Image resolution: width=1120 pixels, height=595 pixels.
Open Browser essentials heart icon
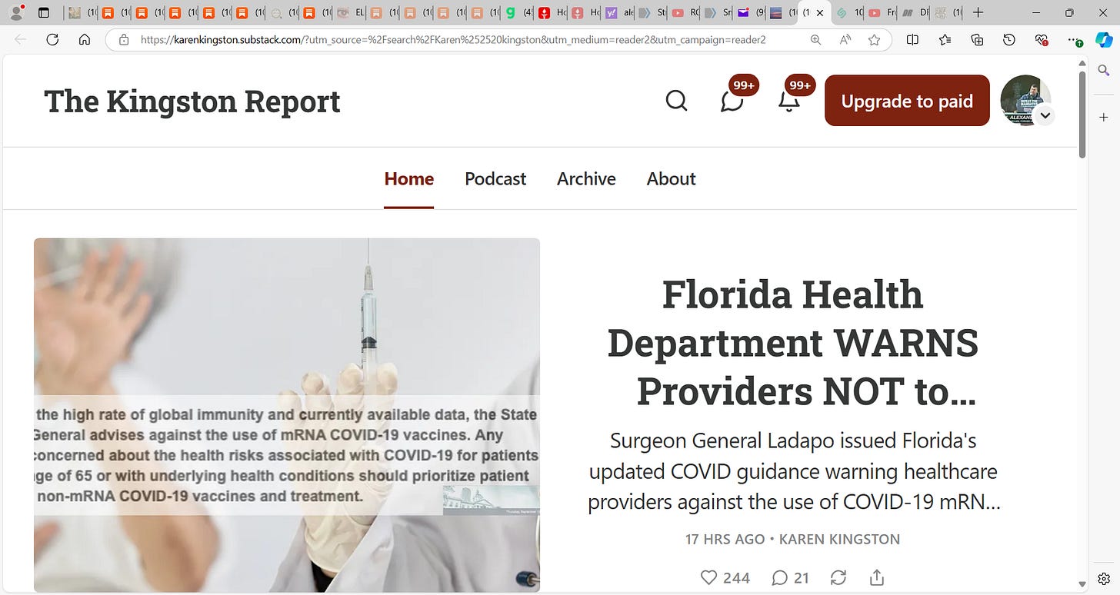1042,39
